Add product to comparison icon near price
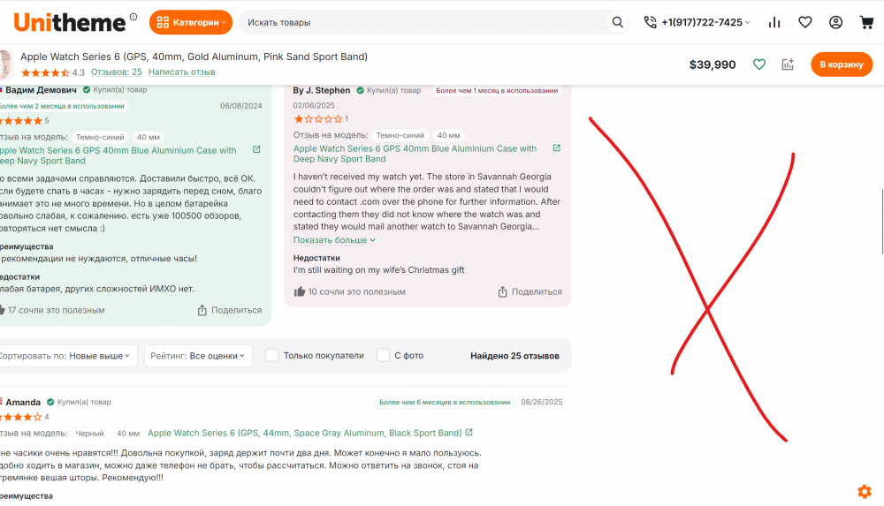The height and width of the screenshot is (506, 884). click(x=788, y=64)
